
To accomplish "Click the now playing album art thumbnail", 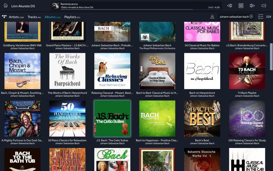I will (x=55, y=6).
